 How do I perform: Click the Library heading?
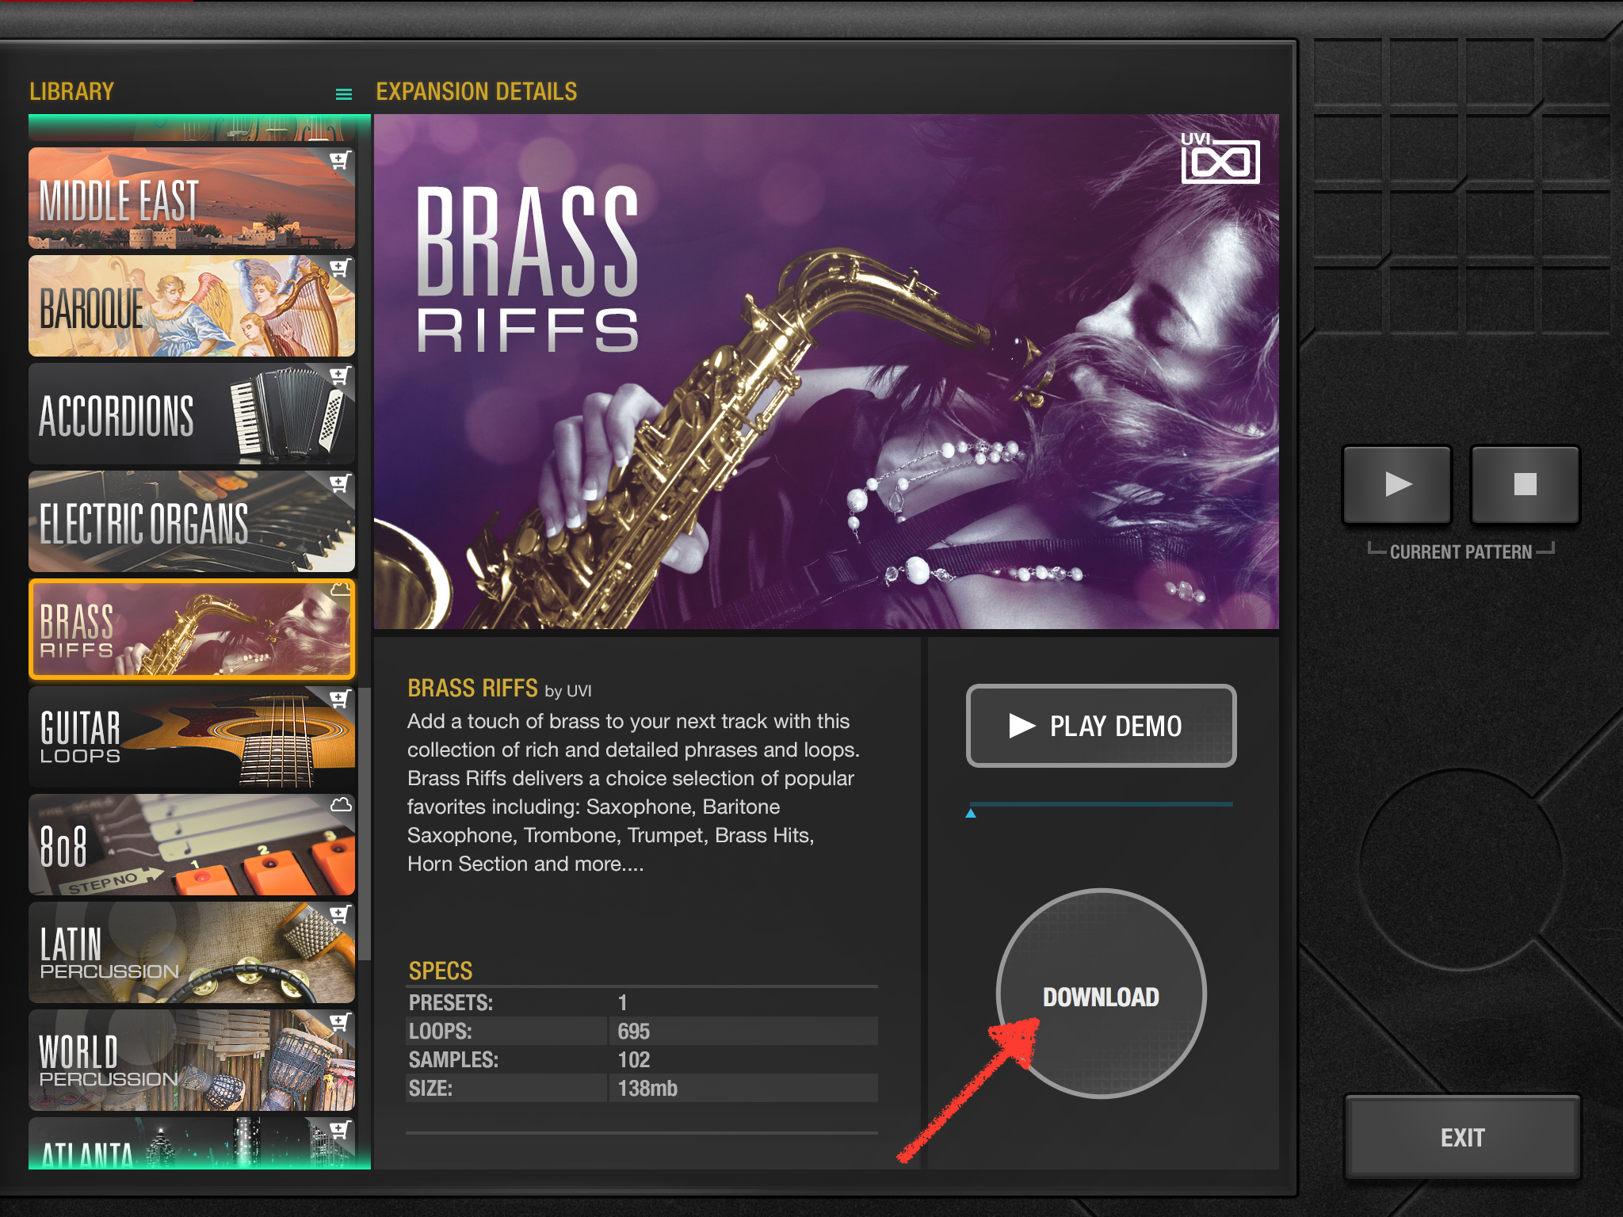(x=71, y=92)
